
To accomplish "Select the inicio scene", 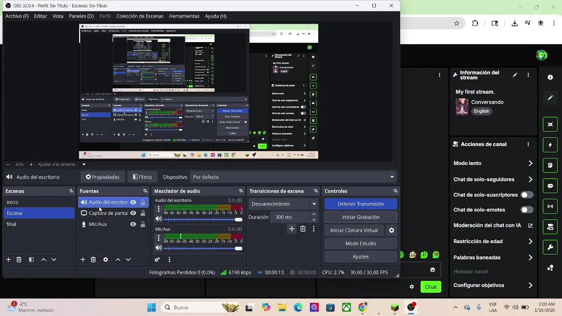I will click(39, 202).
